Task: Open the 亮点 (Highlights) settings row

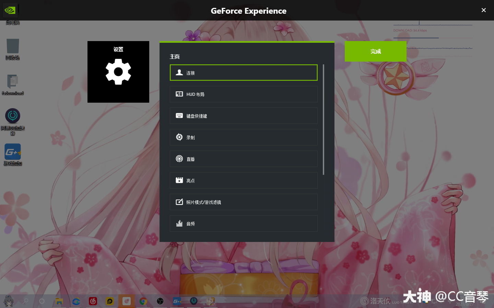Action: pos(244,180)
